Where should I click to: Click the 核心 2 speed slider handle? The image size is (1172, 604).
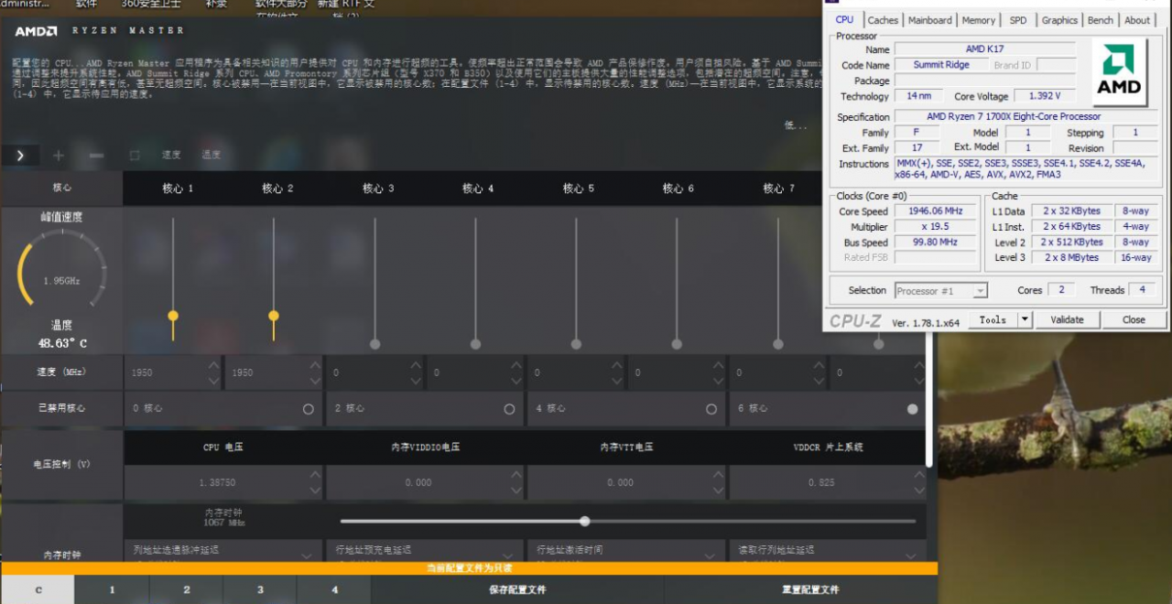click(274, 316)
